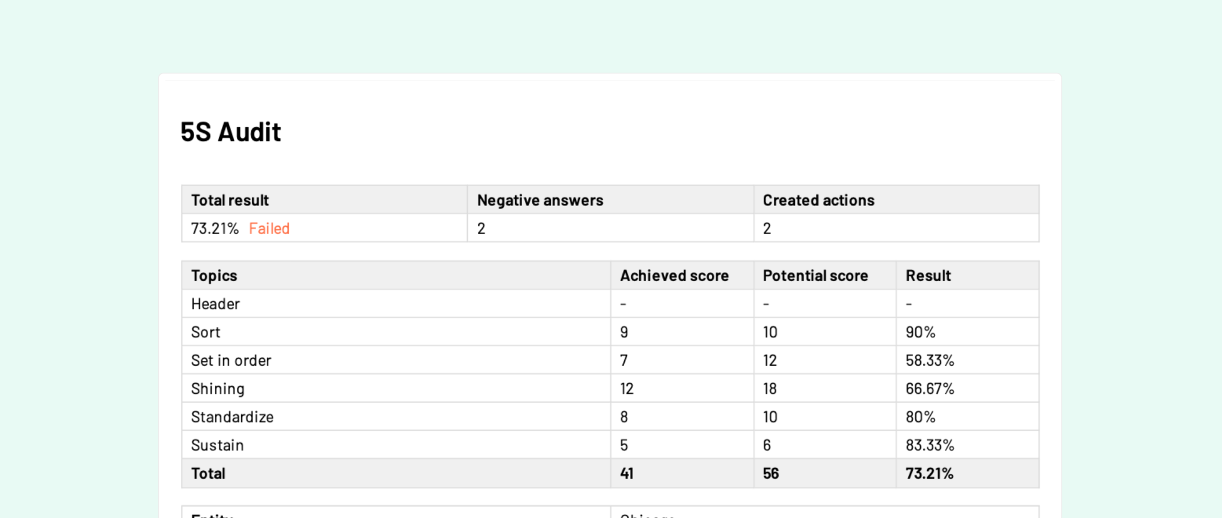This screenshot has height=518, width=1222.
Task: Click the Achieved score column header
Action: tap(674, 276)
